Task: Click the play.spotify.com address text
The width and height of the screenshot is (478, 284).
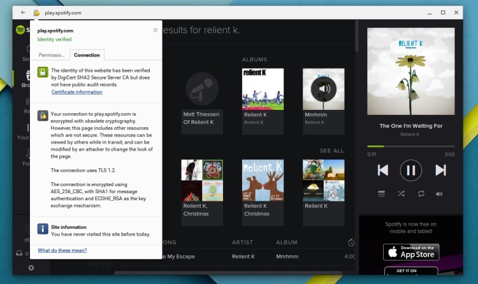Action: (63, 13)
